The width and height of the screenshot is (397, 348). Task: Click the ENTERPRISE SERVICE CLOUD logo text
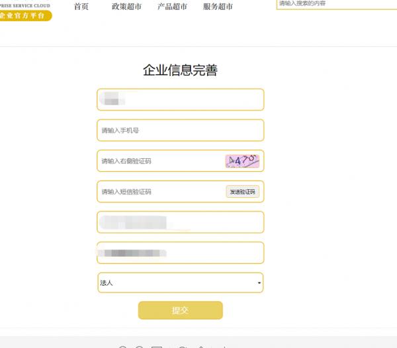tap(25, 5)
